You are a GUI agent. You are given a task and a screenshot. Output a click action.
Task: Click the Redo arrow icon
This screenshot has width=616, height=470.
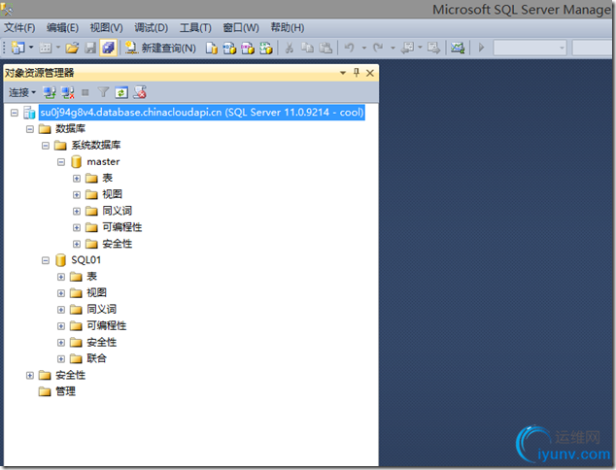[378, 48]
